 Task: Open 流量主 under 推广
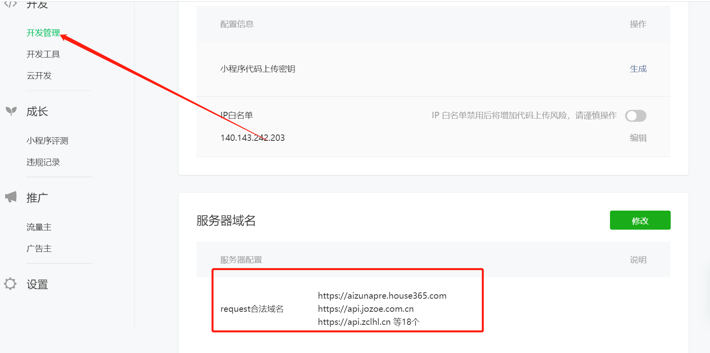(39, 227)
